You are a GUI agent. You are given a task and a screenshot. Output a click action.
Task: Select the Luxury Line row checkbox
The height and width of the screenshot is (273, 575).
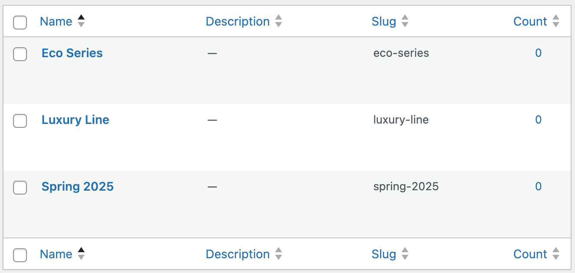20,121
